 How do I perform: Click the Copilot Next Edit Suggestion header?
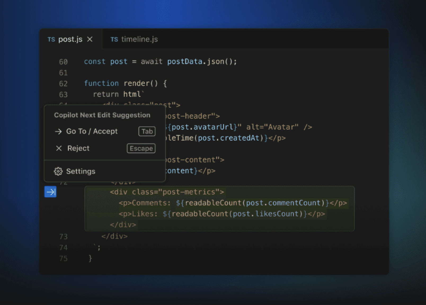pyautogui.click(x=102, y=115)
